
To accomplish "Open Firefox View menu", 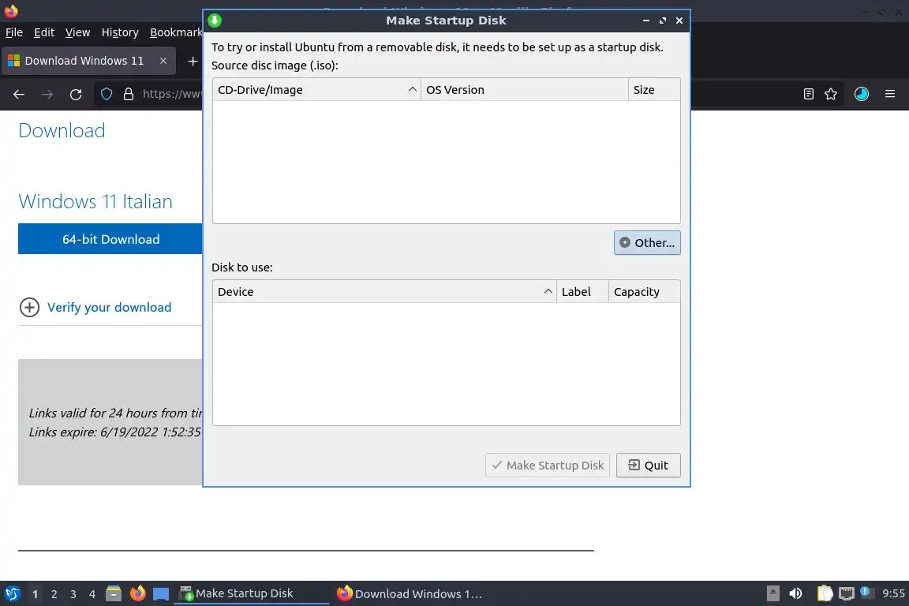I will tap(77, 32).
